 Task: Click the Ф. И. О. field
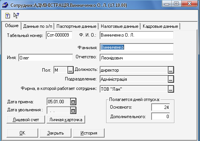(137, 35)
